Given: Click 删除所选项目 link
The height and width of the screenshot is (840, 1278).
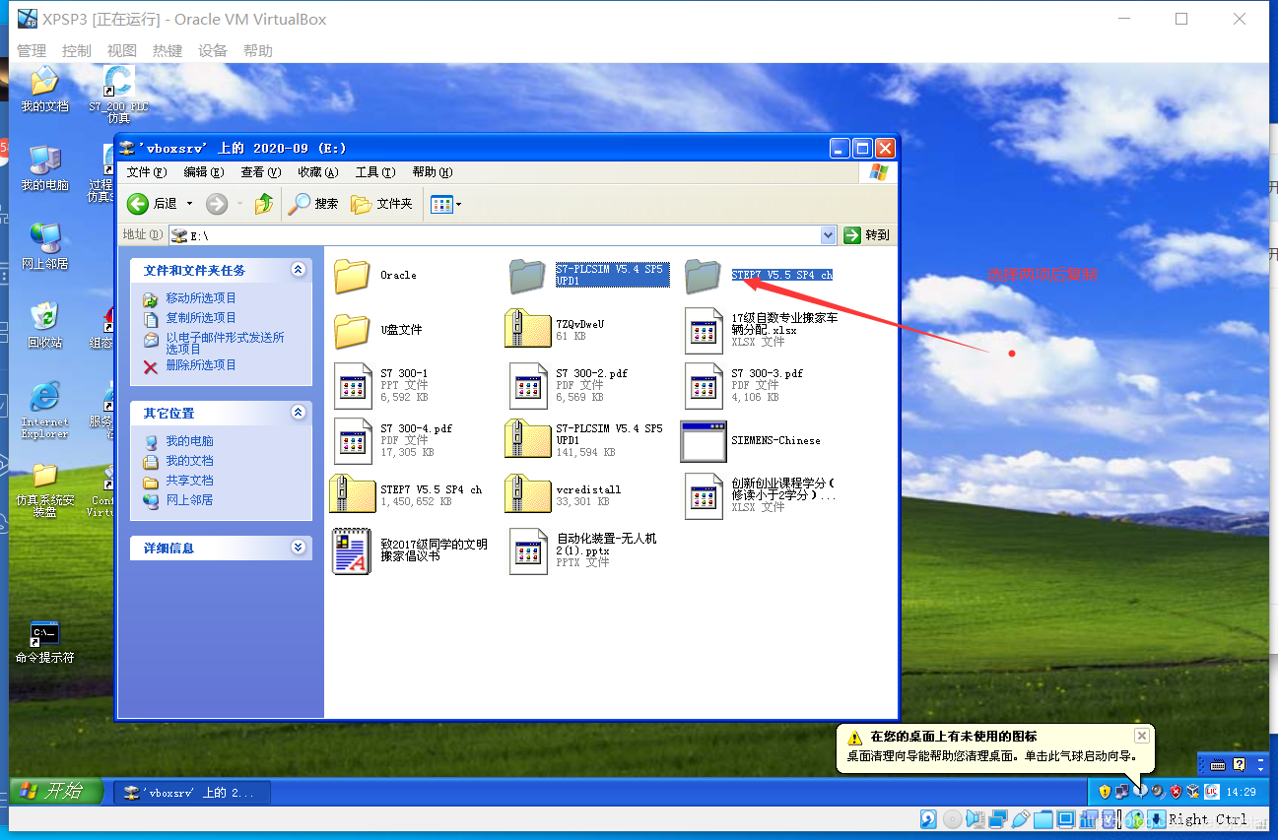Looking at the screenshot, I should click(201, 365).
